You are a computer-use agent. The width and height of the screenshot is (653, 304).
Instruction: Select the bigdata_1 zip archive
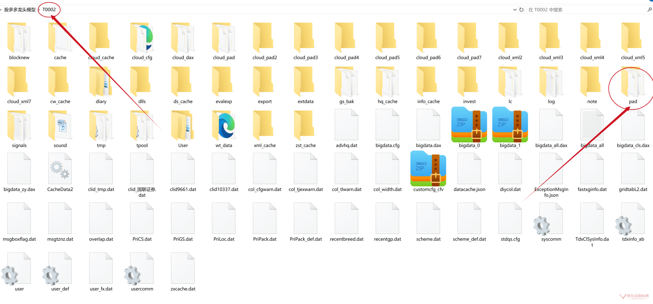coord(510,126)
